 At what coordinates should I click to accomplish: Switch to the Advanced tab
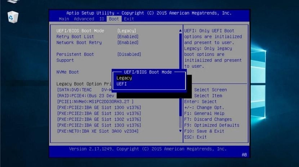click(x=84, y=19)
